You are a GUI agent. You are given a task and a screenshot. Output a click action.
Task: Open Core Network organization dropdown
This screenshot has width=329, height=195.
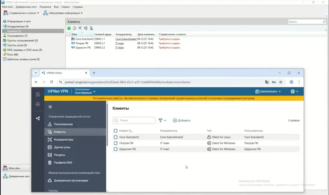pos(85,91)
